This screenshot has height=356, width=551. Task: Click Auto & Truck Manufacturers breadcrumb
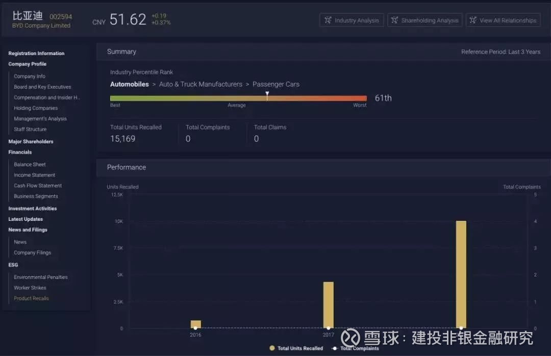pyautogui.click(x=201, y=84)
